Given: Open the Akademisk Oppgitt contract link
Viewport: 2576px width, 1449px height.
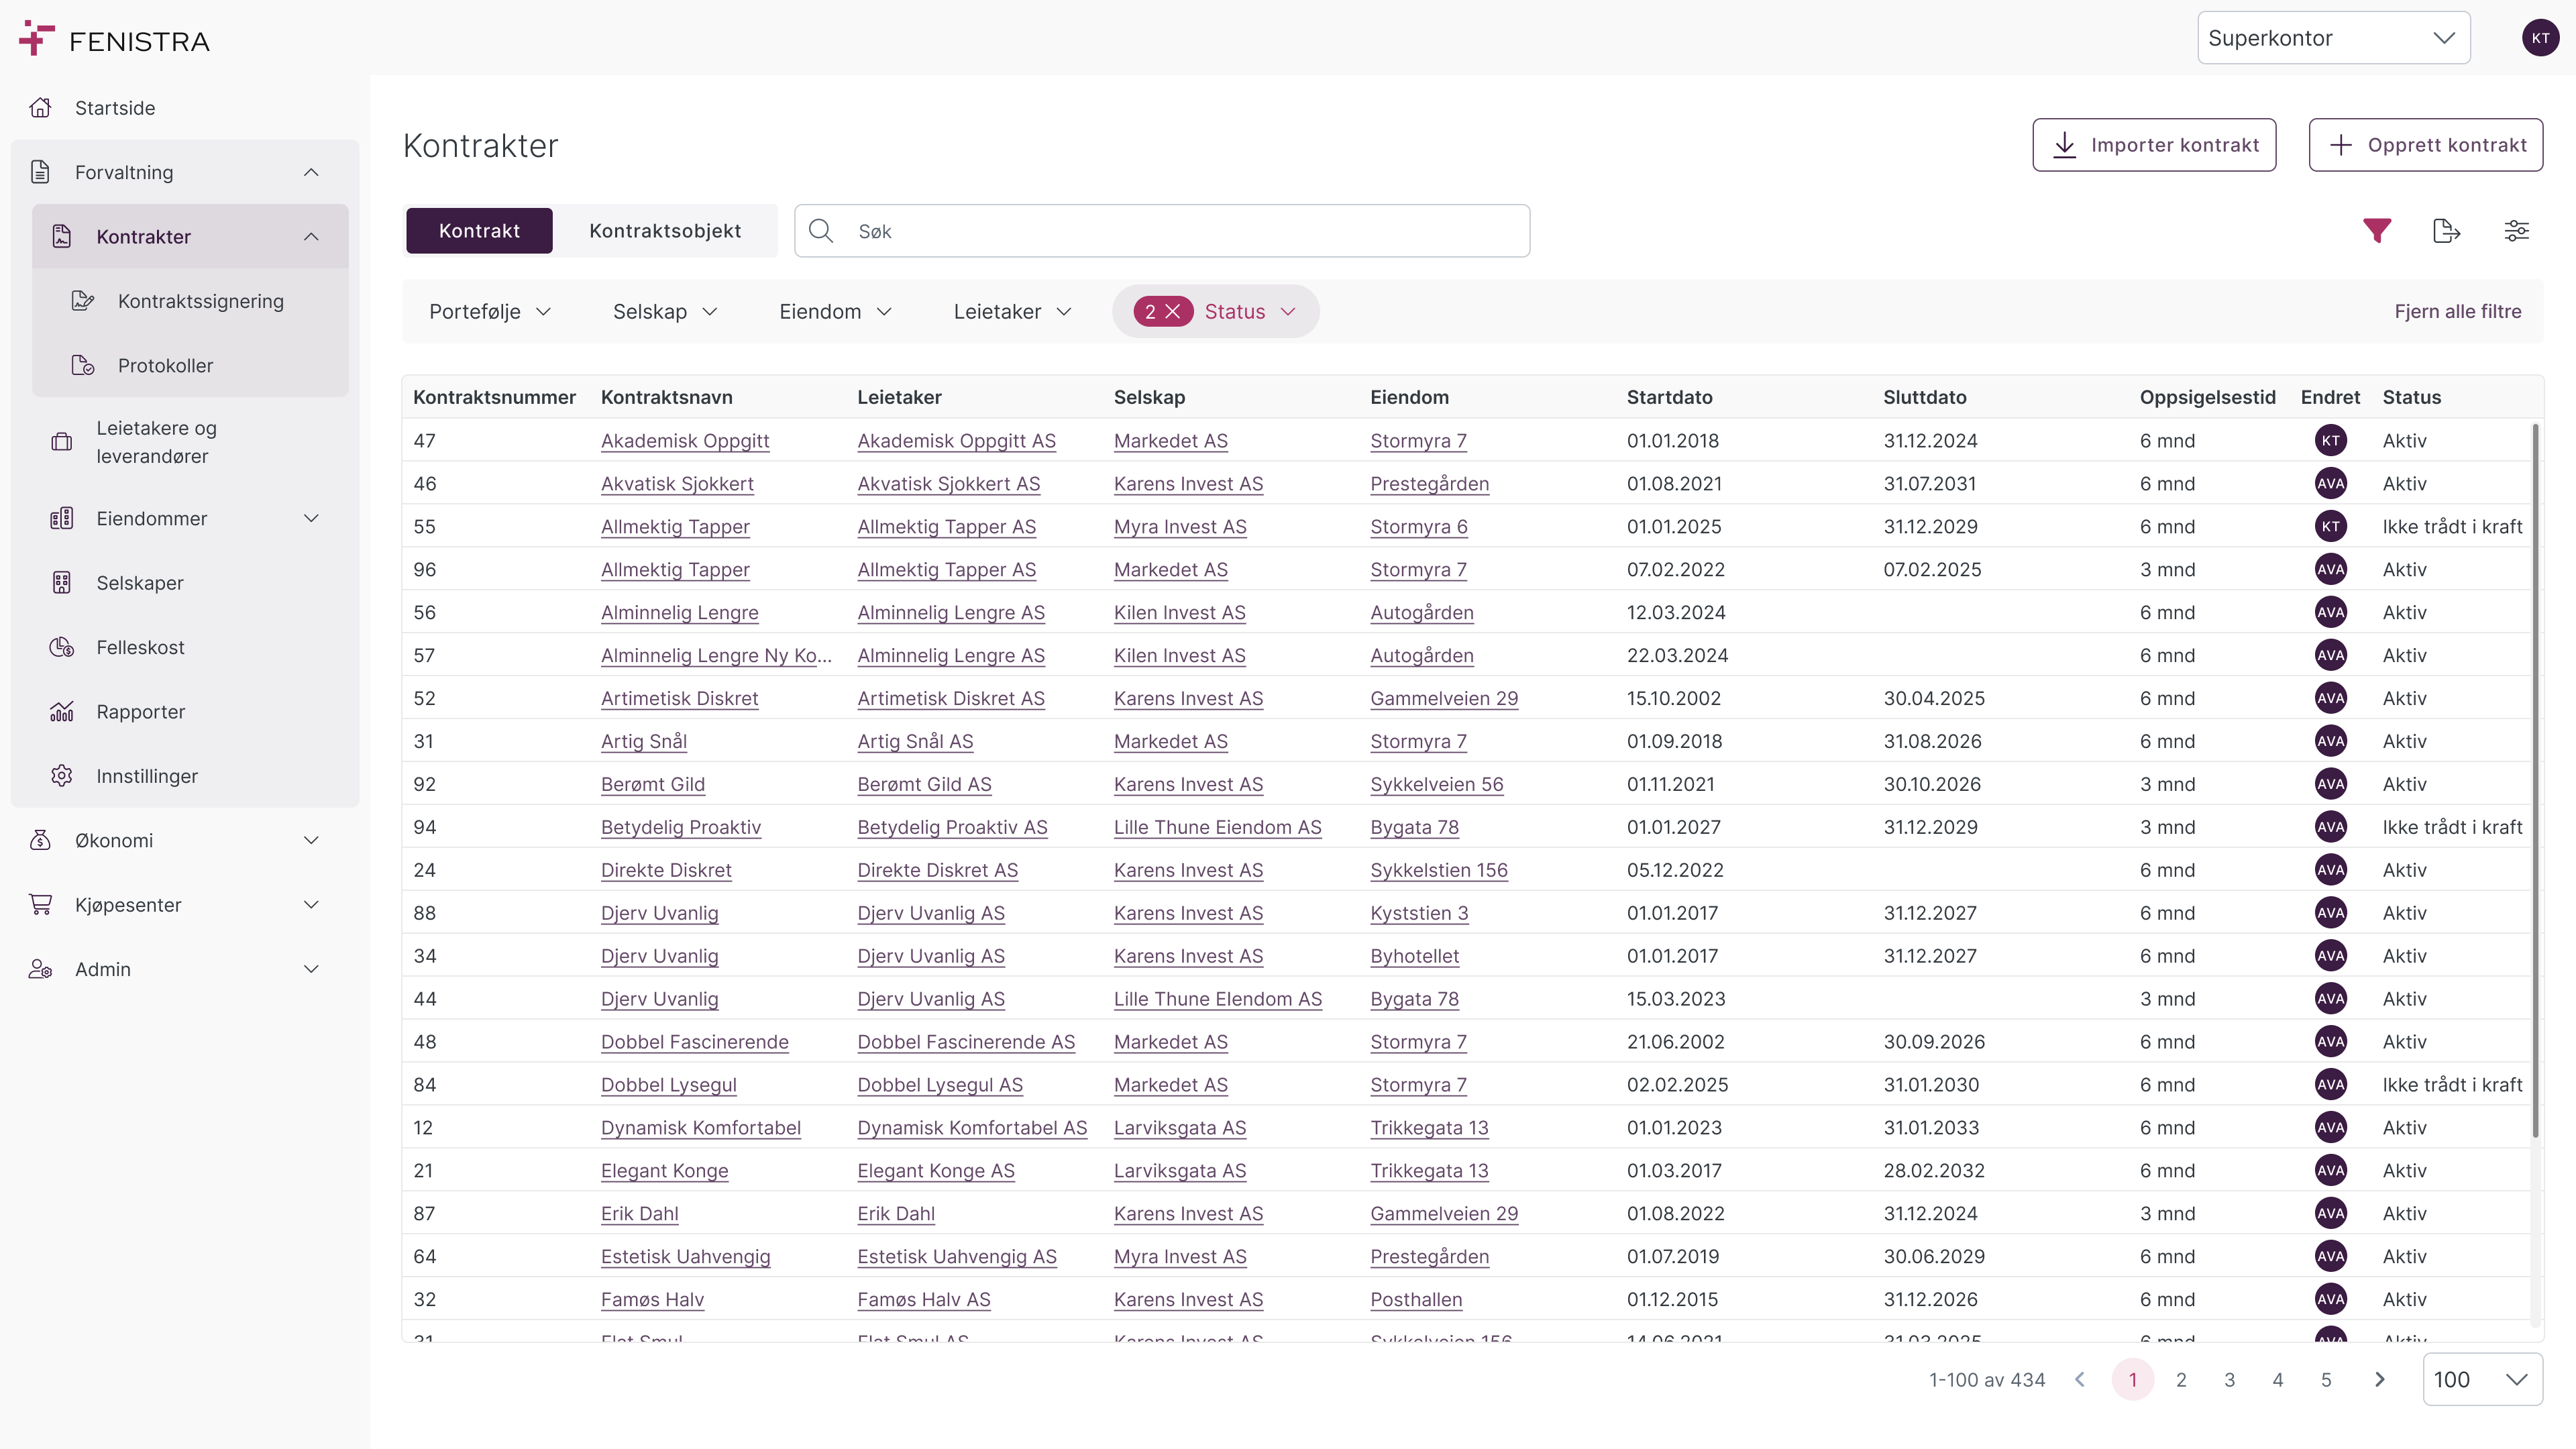Looking at the screenshot, I should point(685,441).
